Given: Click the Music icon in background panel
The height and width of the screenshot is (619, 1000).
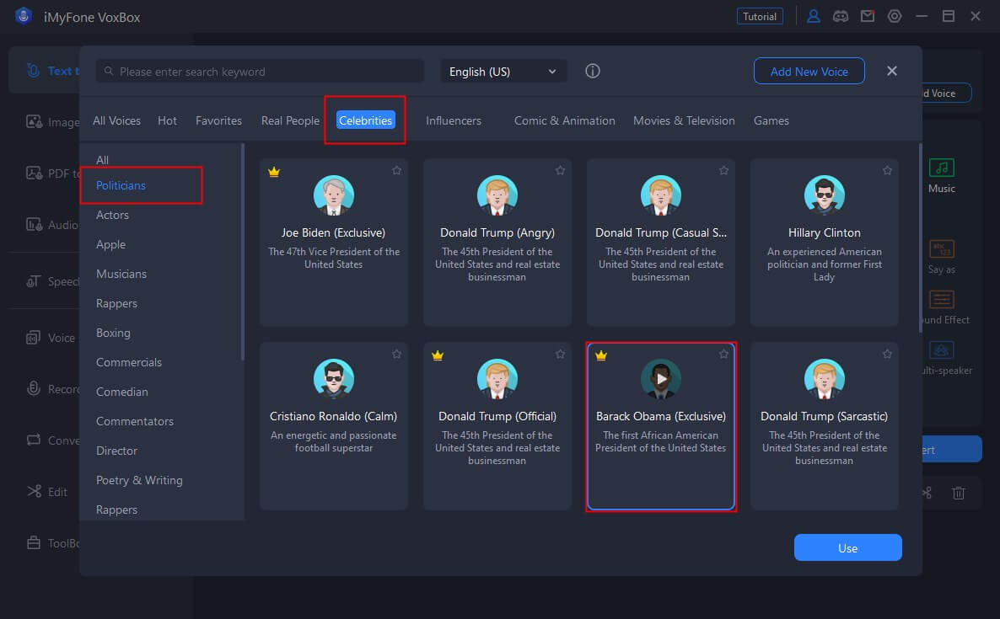Looking at the screenshot, I should tap(941, 168).
